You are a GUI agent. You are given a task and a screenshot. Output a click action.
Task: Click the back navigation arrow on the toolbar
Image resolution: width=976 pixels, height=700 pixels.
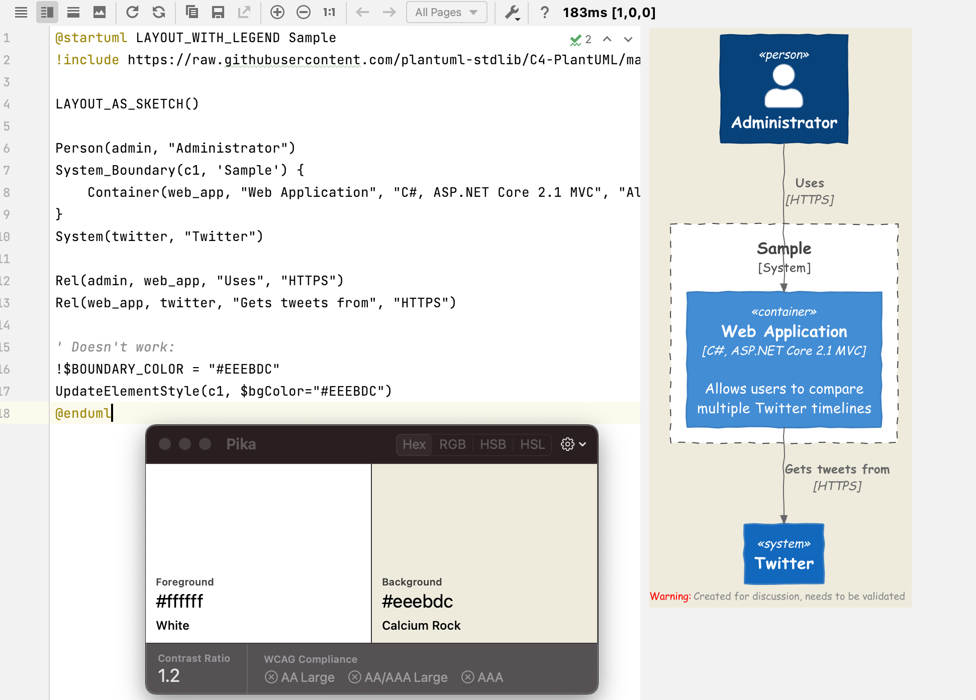pos(362,12)
